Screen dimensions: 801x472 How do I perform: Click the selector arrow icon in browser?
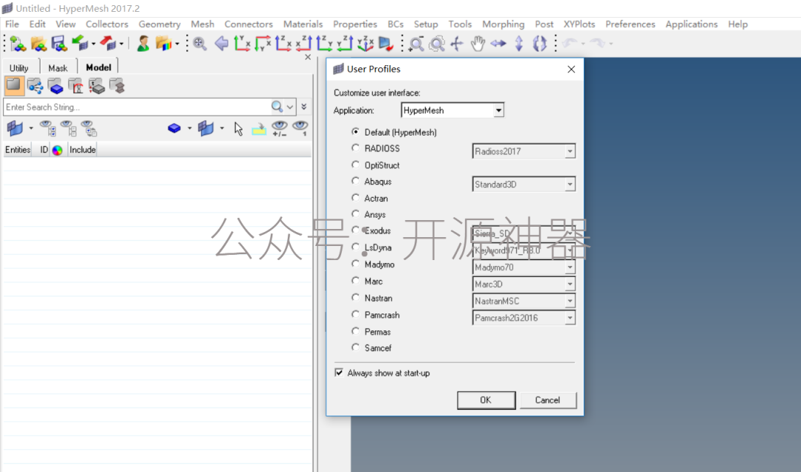pos(239,129)
